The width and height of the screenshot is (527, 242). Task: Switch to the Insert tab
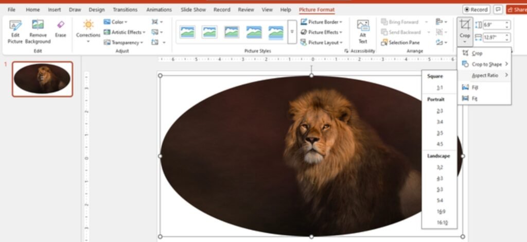(x=54, y=10)
